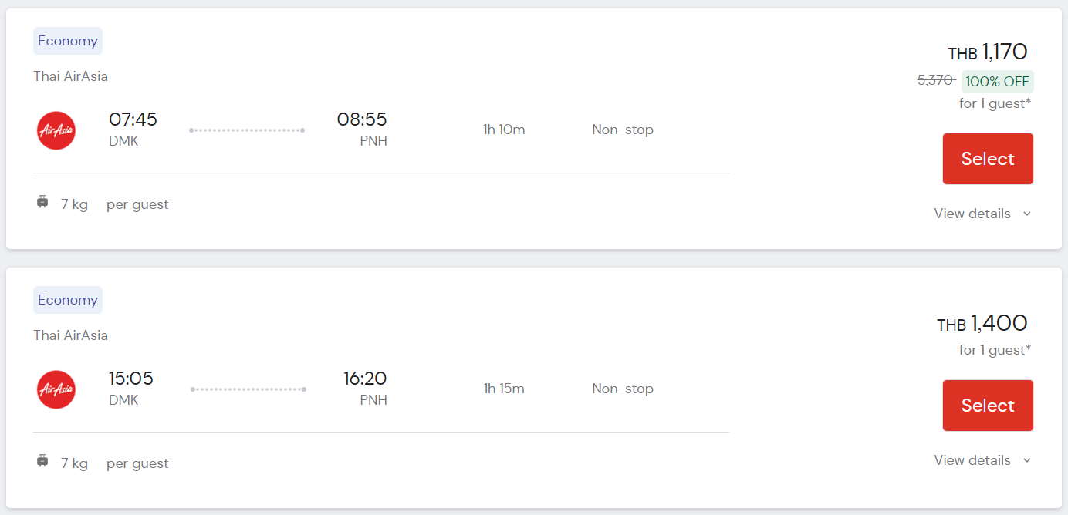Click baggage icon on 15:05 flight
Viewport: 1068px width, 515px height.
(x=42, y=462)
